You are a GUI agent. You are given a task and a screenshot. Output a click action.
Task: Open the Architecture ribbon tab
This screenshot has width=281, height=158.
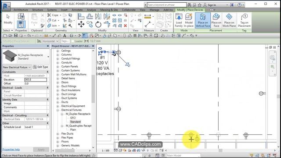click(x=21, y=10)
